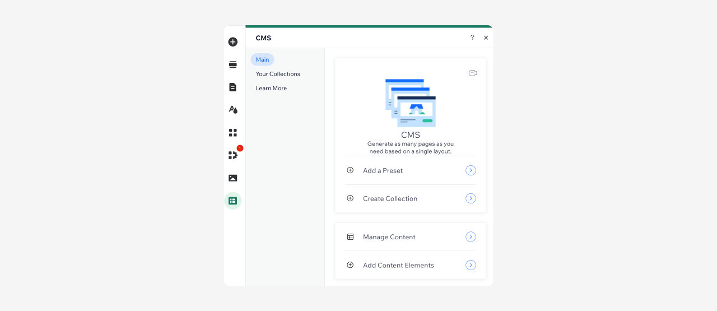717x311 pixels.
Task: Open the Pages & Menu icon
Action: [233, 87]
